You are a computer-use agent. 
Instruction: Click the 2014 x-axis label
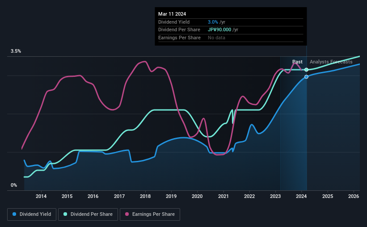(41, 196)
